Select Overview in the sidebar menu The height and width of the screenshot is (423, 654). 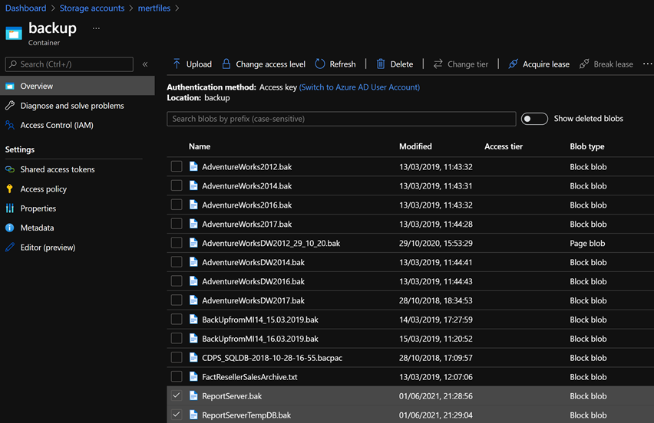(37, 87)
